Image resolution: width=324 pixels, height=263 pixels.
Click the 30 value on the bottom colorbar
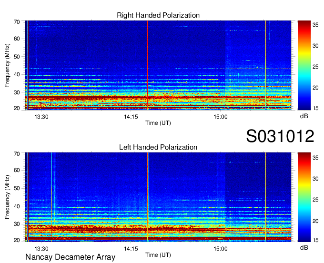point(315,179)
